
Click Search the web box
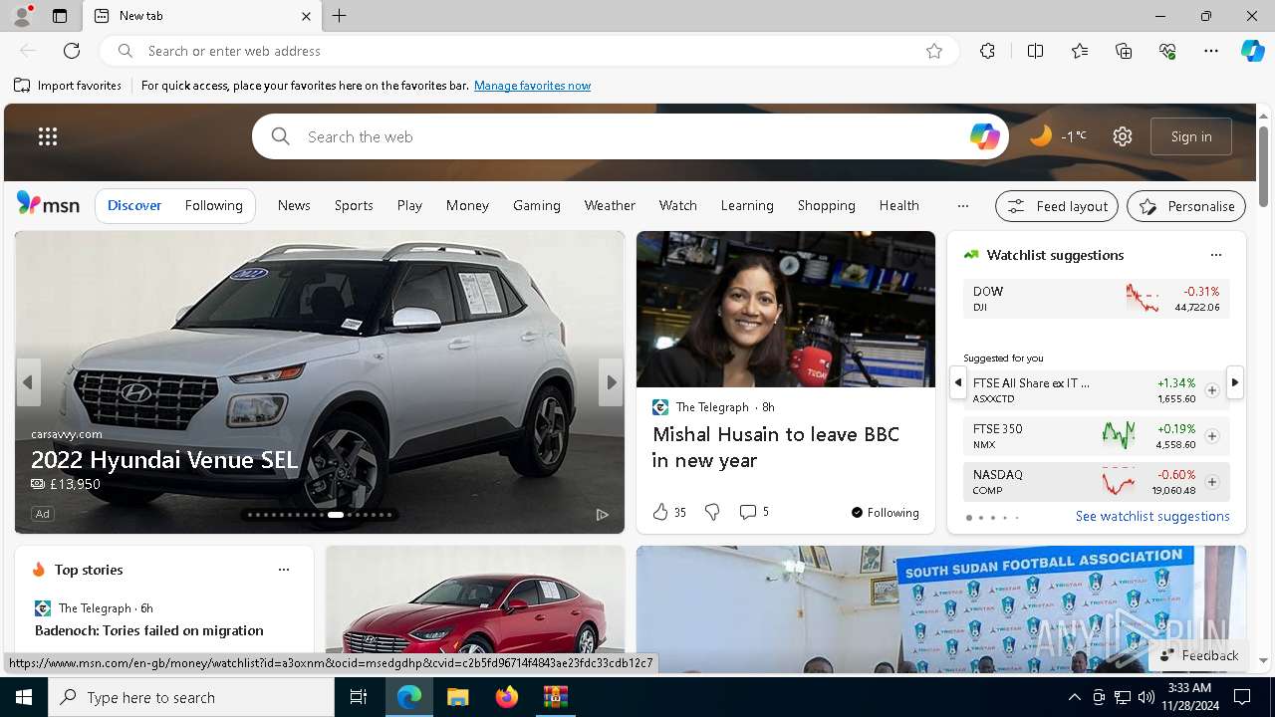click(630, 136)
